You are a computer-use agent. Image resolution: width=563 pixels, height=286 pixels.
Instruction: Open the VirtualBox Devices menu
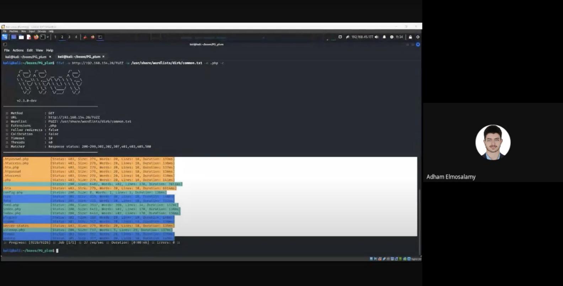click(x=42, y=31)
